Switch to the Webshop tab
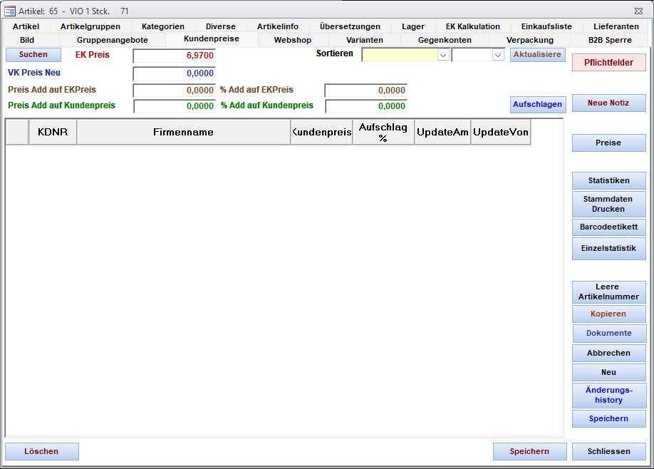Screen dimensions: 654x469 292,40
